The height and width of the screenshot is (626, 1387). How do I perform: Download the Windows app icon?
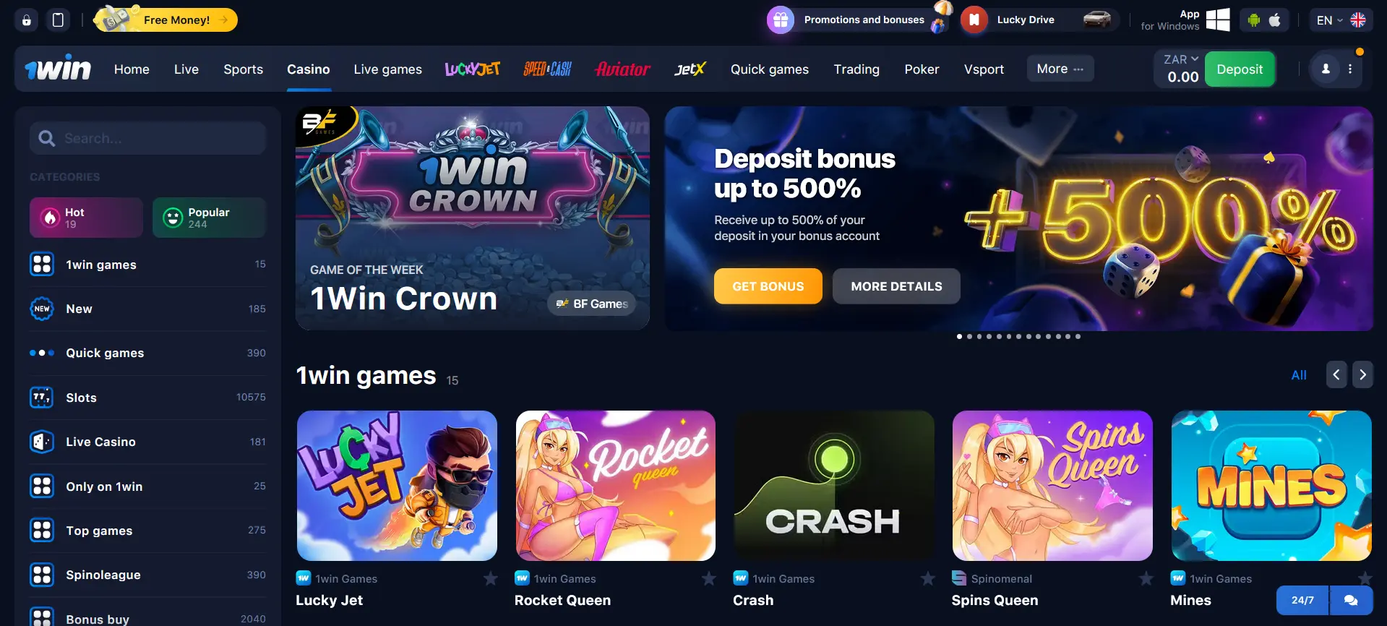click(1218, 20)
